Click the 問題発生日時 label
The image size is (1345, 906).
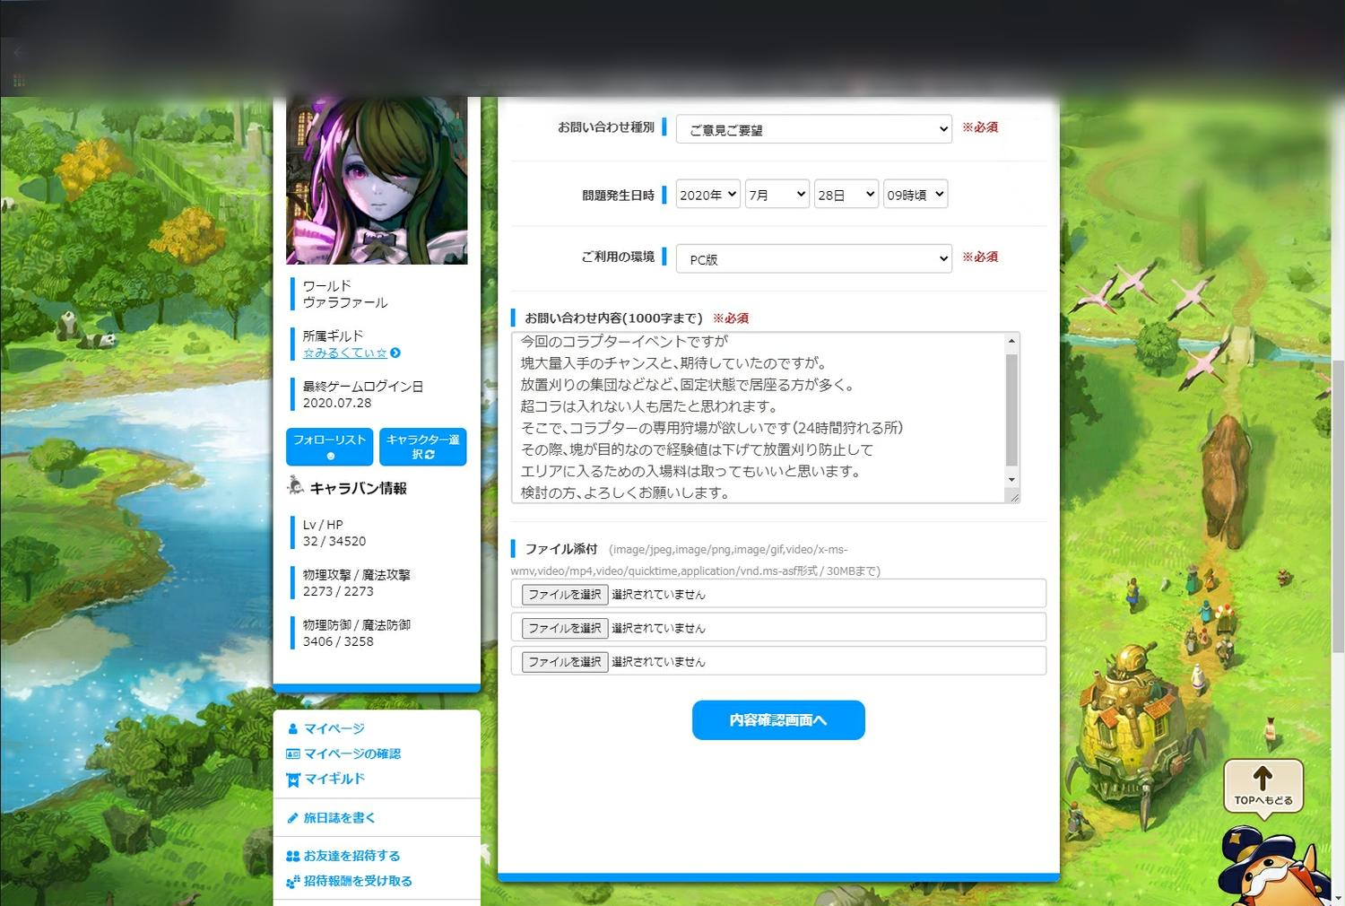[x=618, y=195]
